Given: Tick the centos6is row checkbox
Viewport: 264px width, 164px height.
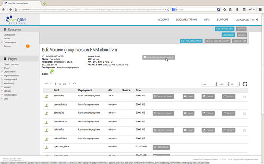Looking at the screenshot, I should click(x=244, y=96).
